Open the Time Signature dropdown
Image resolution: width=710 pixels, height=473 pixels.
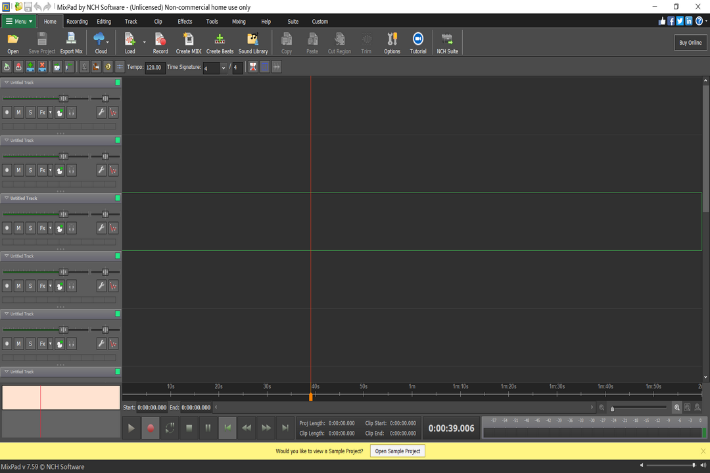[223, 67]
